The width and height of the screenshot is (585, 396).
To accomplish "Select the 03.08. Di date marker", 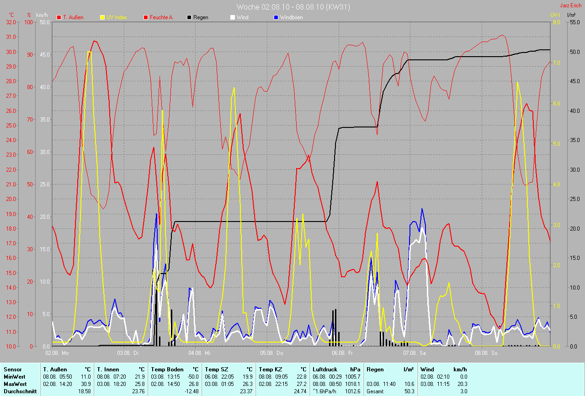I will [x=128, y=353].
